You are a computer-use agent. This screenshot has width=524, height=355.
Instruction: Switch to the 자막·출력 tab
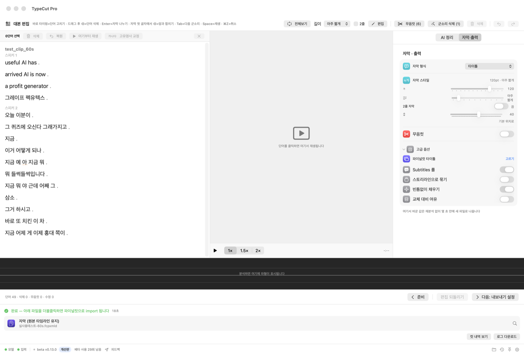[x=470, y=37]
